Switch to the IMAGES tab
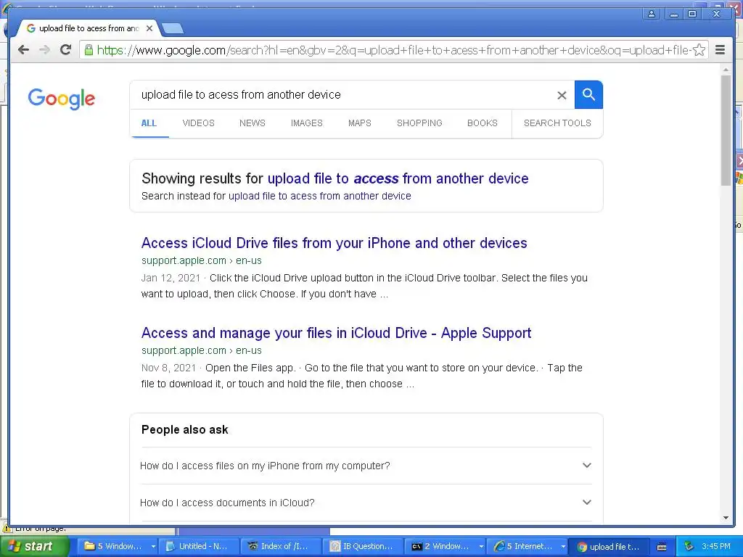This screenshot has height=557, width=743. click(x=307, y=123)
